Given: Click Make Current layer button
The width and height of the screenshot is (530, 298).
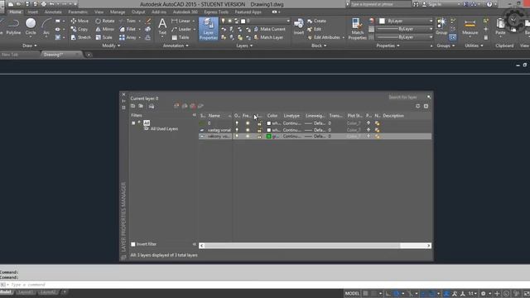Looking at the screenshot, I should point(269,29).
